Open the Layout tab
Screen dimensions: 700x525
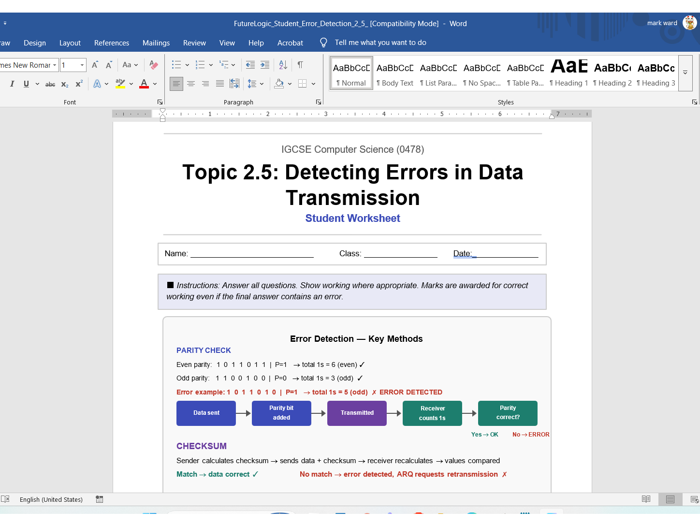(70, 43)
